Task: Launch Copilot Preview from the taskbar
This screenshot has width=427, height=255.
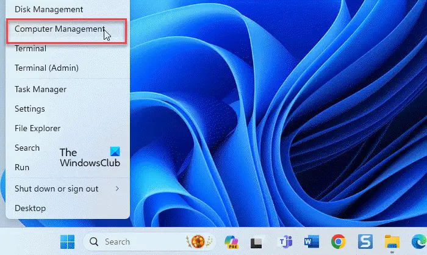Action: (231, 242)
